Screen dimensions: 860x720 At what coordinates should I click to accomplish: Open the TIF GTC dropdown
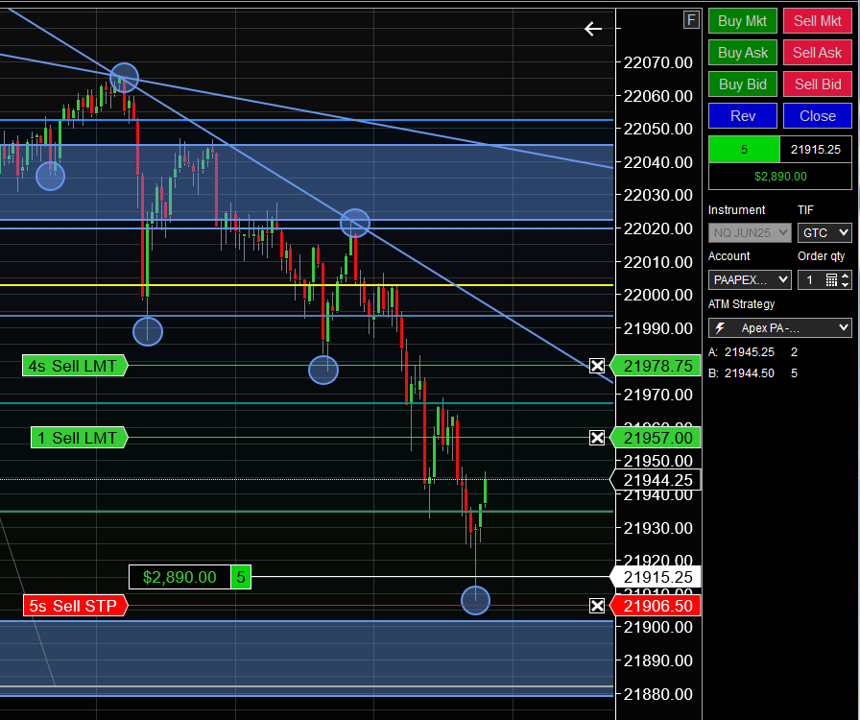pos(824,232)
